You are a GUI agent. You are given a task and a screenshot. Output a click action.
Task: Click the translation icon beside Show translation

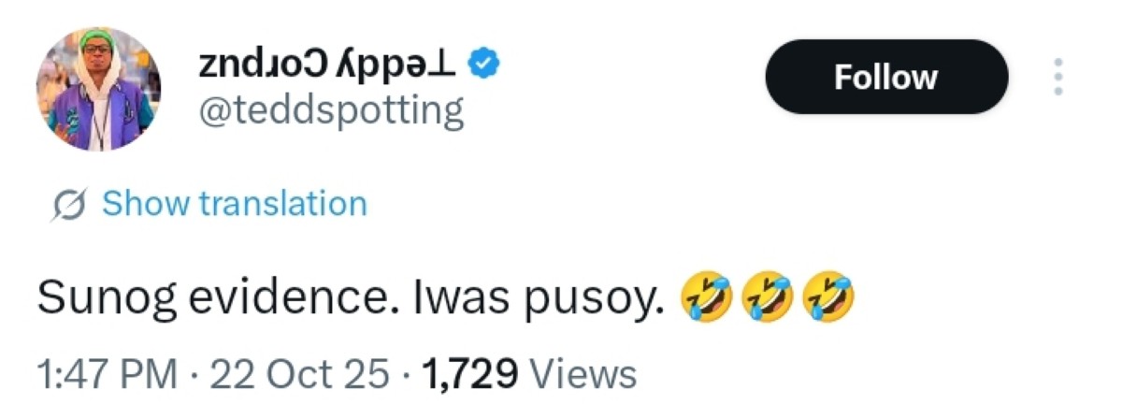click(x=67, y=204)
